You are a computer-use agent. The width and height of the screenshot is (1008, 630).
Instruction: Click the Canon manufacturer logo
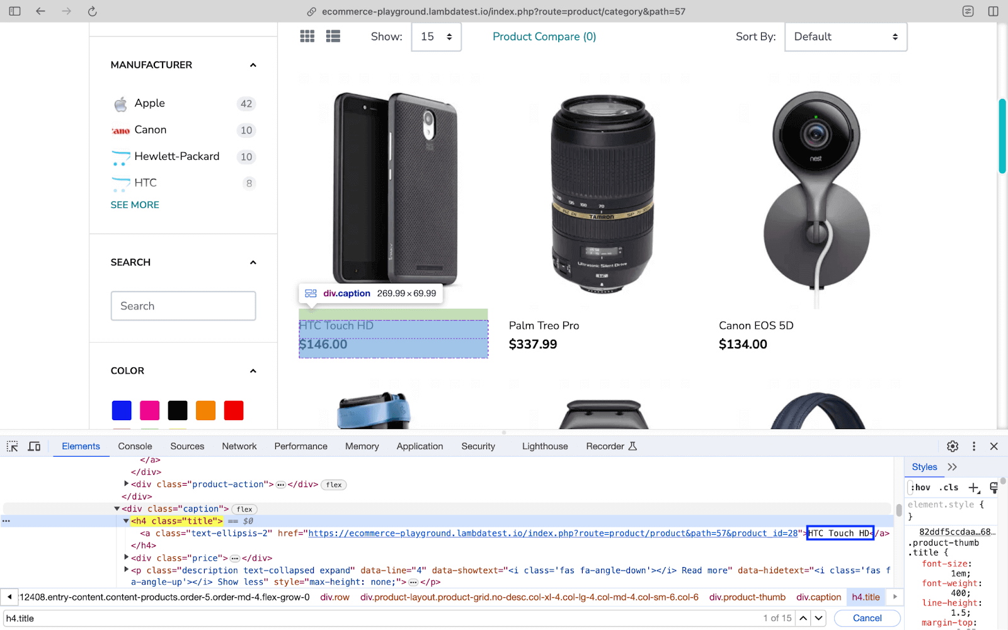click(x=120, y=130)
